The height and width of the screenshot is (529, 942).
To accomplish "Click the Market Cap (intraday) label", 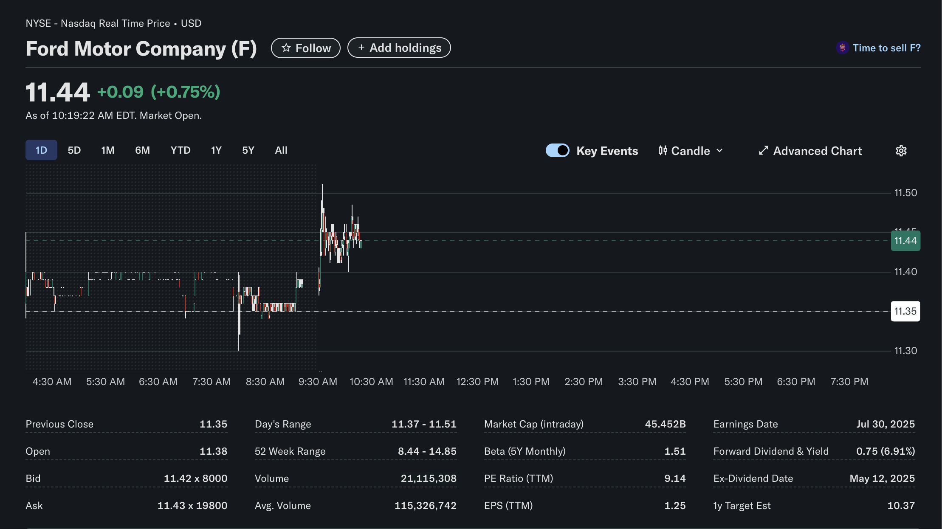I will coord(534,424).
